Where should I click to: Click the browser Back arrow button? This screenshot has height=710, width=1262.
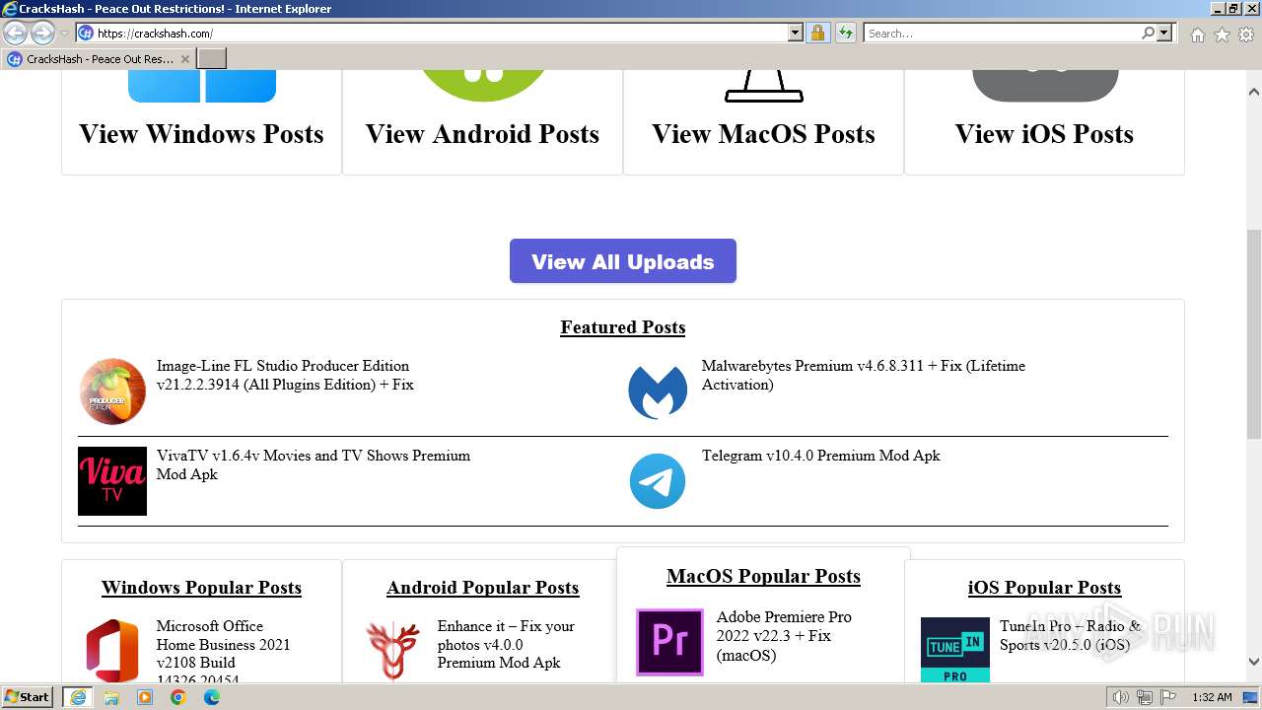15,33
